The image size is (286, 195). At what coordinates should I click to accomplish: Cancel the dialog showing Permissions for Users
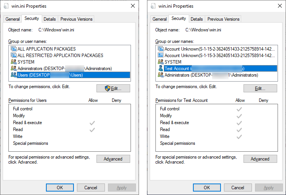pyautogui.click(x=91, y=188)
